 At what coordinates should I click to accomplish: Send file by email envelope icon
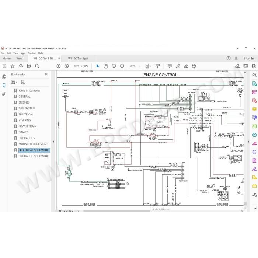click(x=245, y=66)
